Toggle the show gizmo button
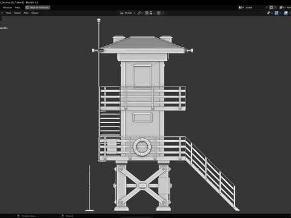Image resolution: width=291 pixels, height=218 pixels. pyautogui.click(x=276, y=13)
